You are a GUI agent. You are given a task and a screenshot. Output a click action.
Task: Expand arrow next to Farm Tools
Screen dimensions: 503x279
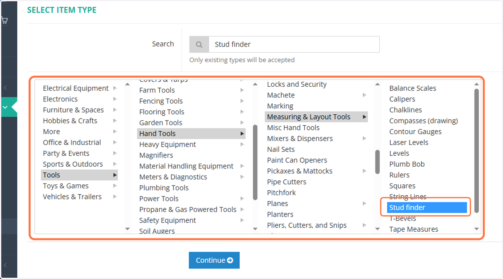tap(242, 90)
